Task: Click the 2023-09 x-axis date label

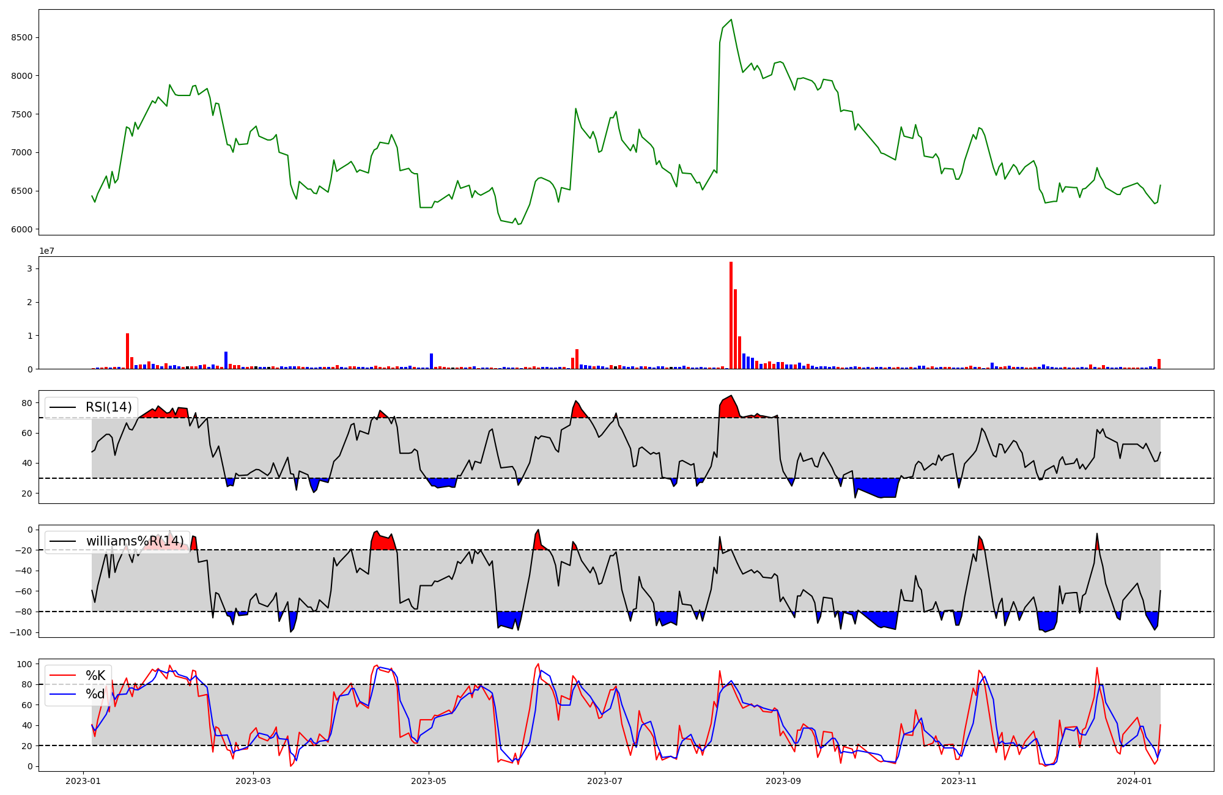Action: pos(783,781)
